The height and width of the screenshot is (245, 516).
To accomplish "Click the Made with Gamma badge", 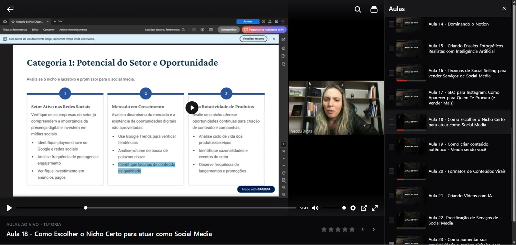I will [256, 189].
